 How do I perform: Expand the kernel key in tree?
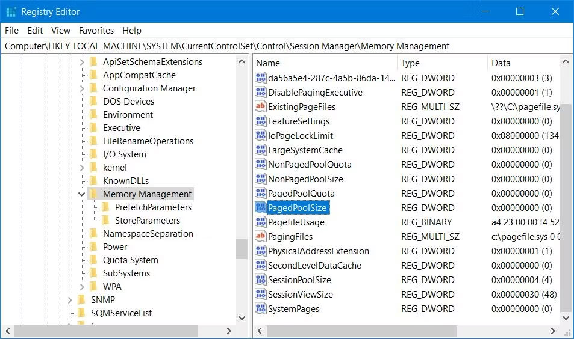(x=82, y=168)
